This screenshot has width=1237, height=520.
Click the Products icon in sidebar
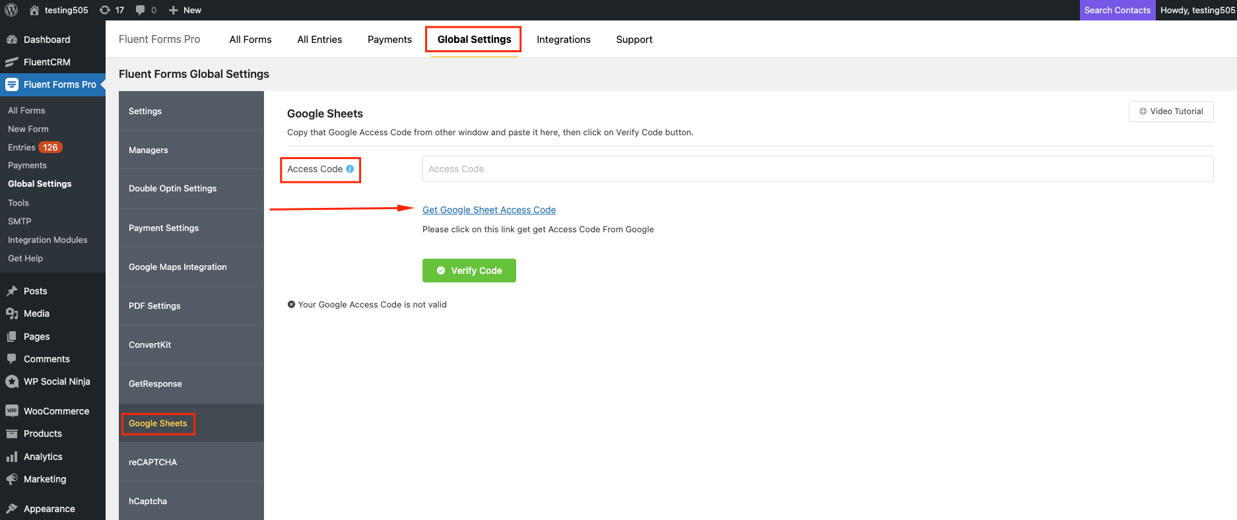(x=12, y=434)
